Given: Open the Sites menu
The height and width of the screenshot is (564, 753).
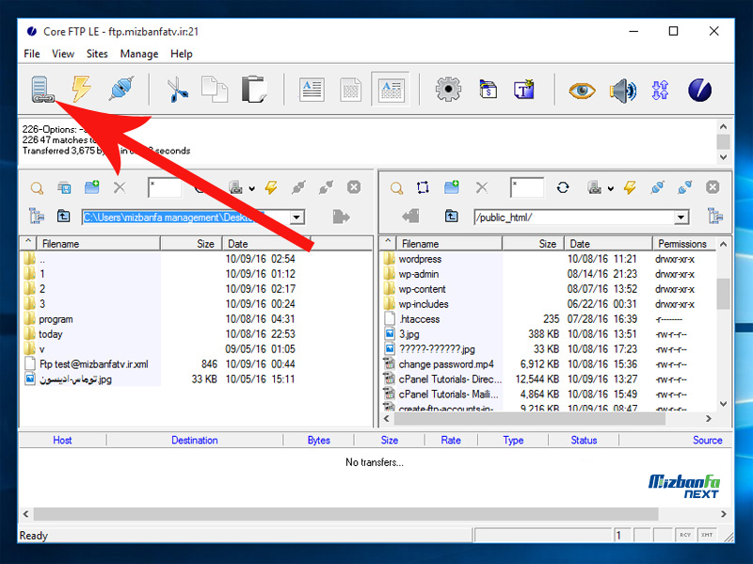Looking at the screenshot, I should click(x=97, y=54).
